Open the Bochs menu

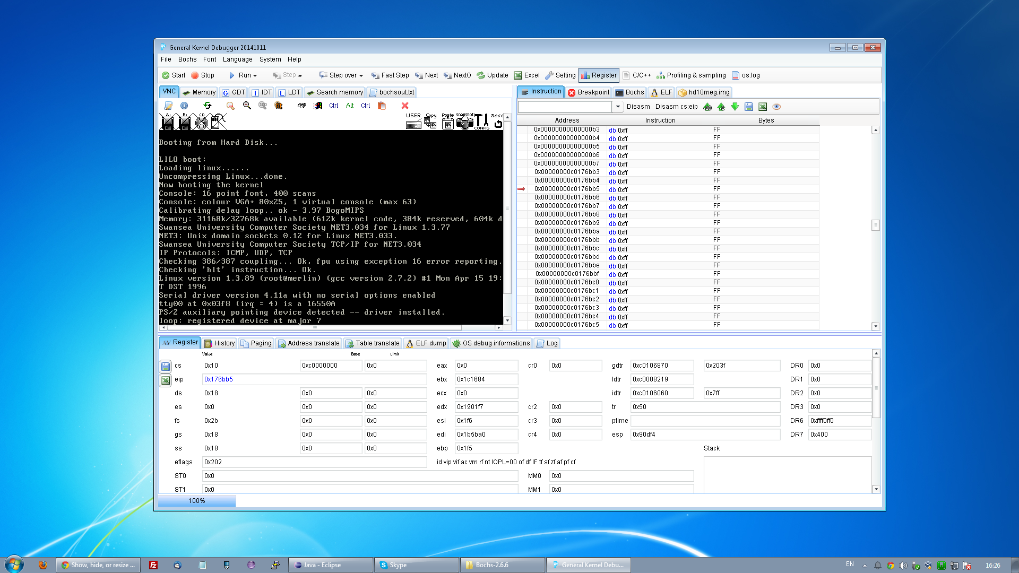point(187,59)
